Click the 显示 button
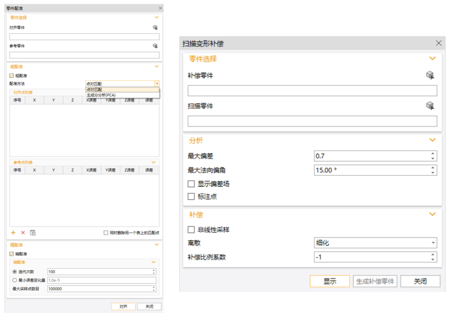 (330, 281)
